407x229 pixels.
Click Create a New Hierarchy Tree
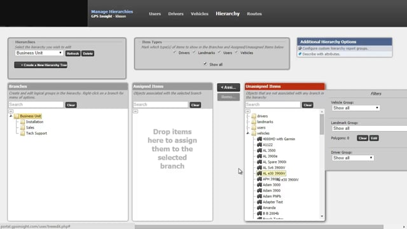tap(41, 65)
